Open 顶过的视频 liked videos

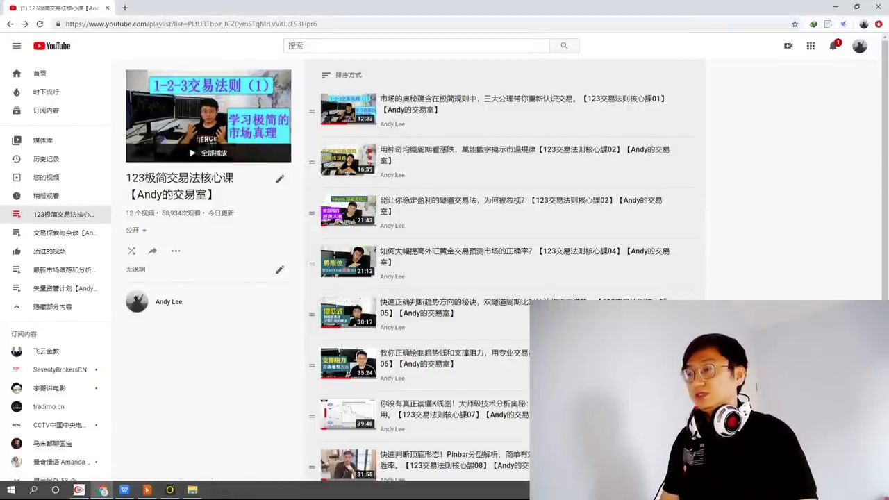pos(56,251)
